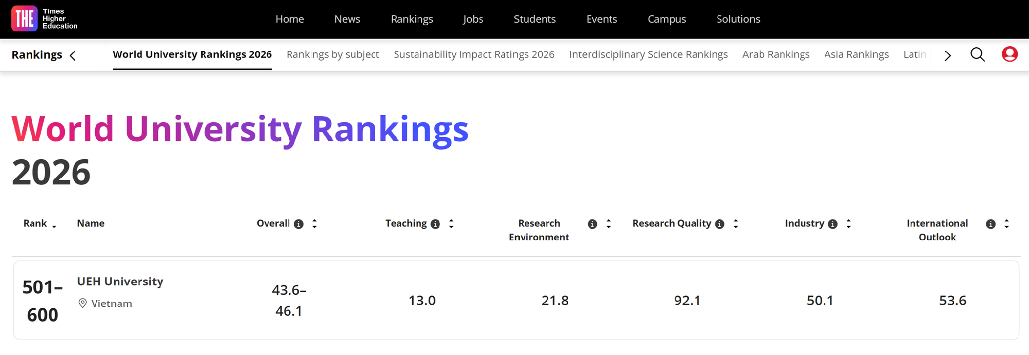
Task: Switch to Interdisciplinary Science Rankings tab
Action: (x=648, y=54)
